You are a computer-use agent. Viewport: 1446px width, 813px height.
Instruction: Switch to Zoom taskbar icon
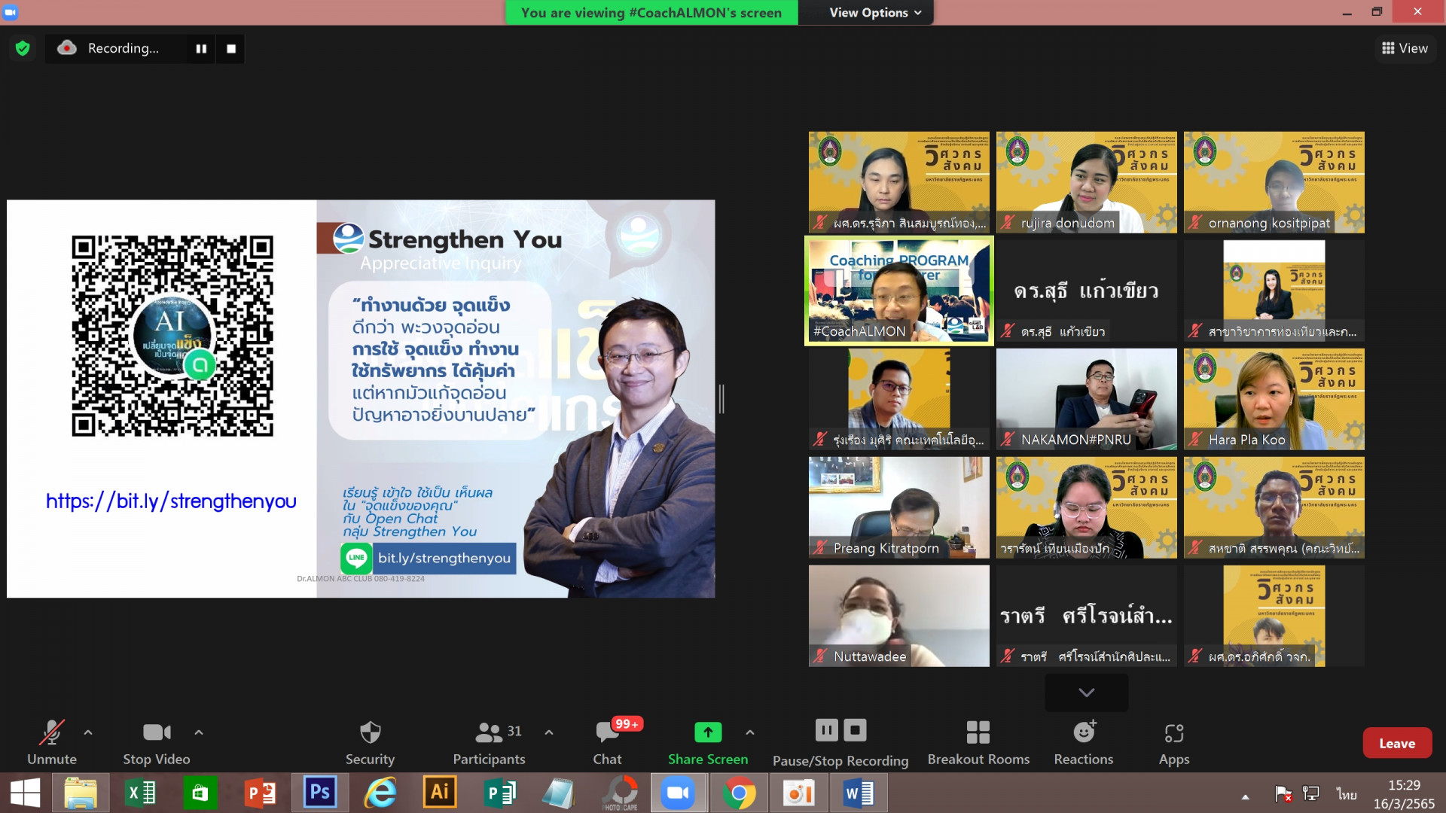pos(679,793)
